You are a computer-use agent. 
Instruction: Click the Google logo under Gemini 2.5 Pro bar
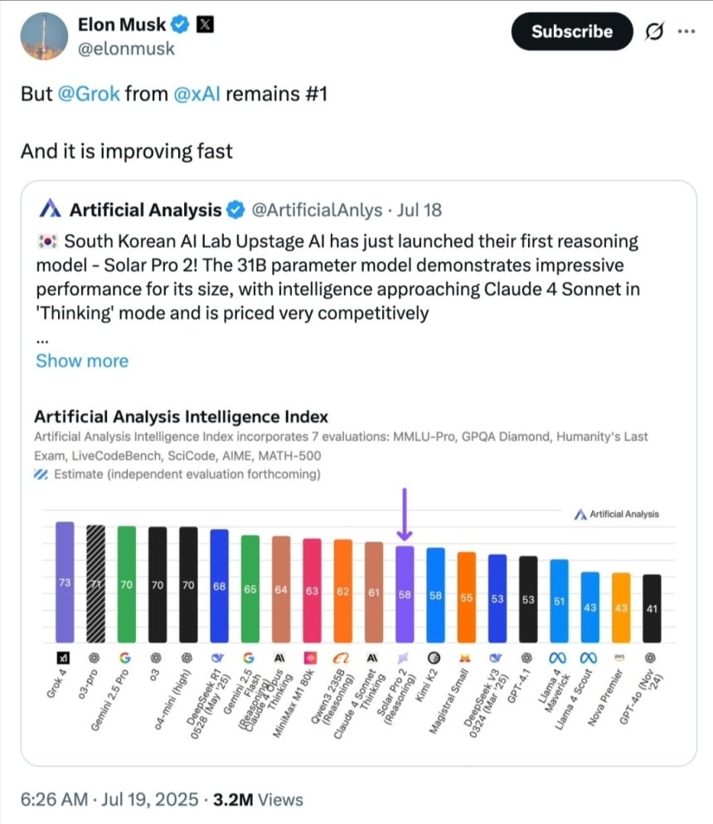(x=125, y=657)
